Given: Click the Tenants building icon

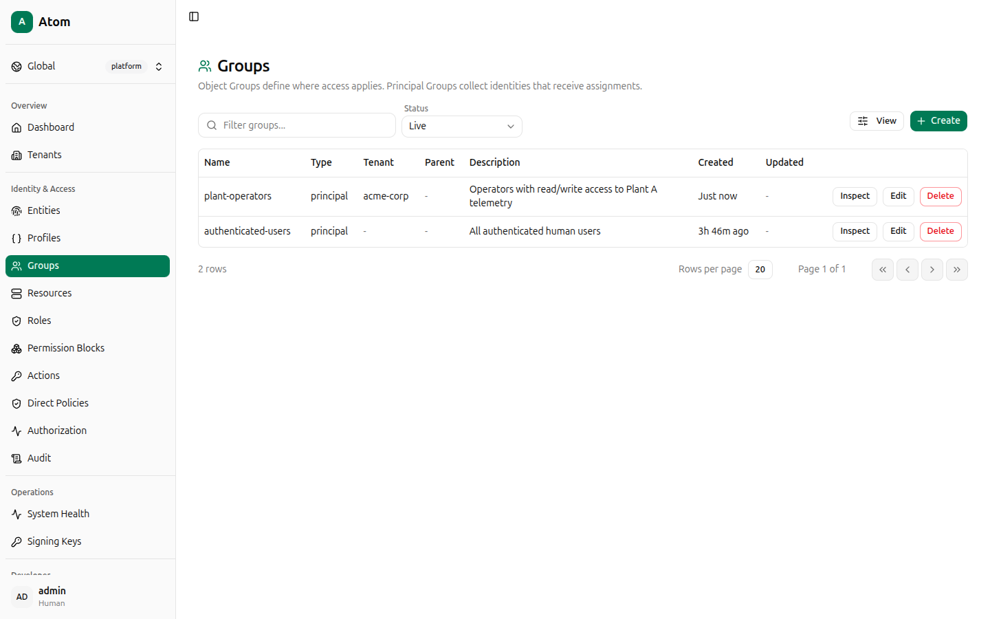Looking at the screenshot, I should [x=16, y=155].
